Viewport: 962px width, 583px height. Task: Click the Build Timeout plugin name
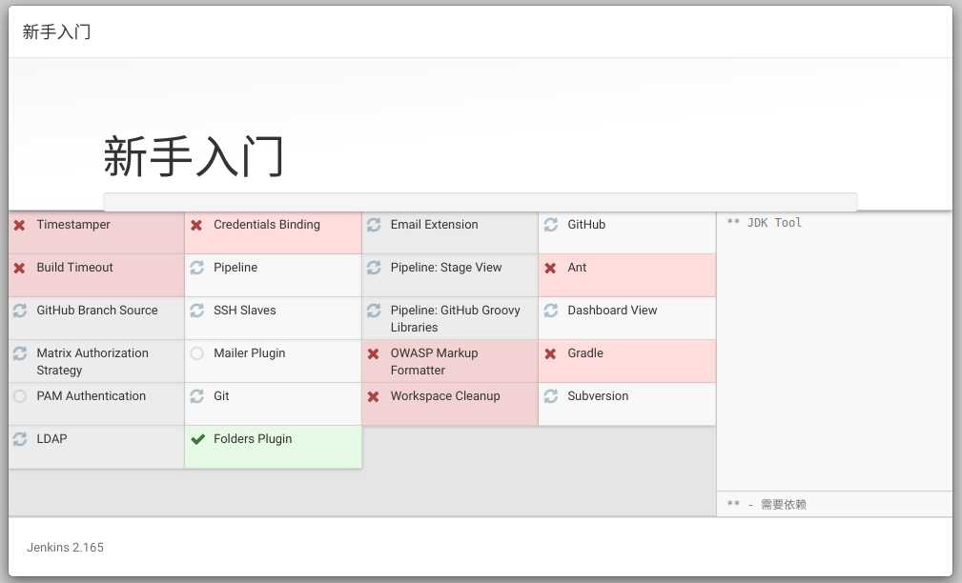click(x=75, y=268)
